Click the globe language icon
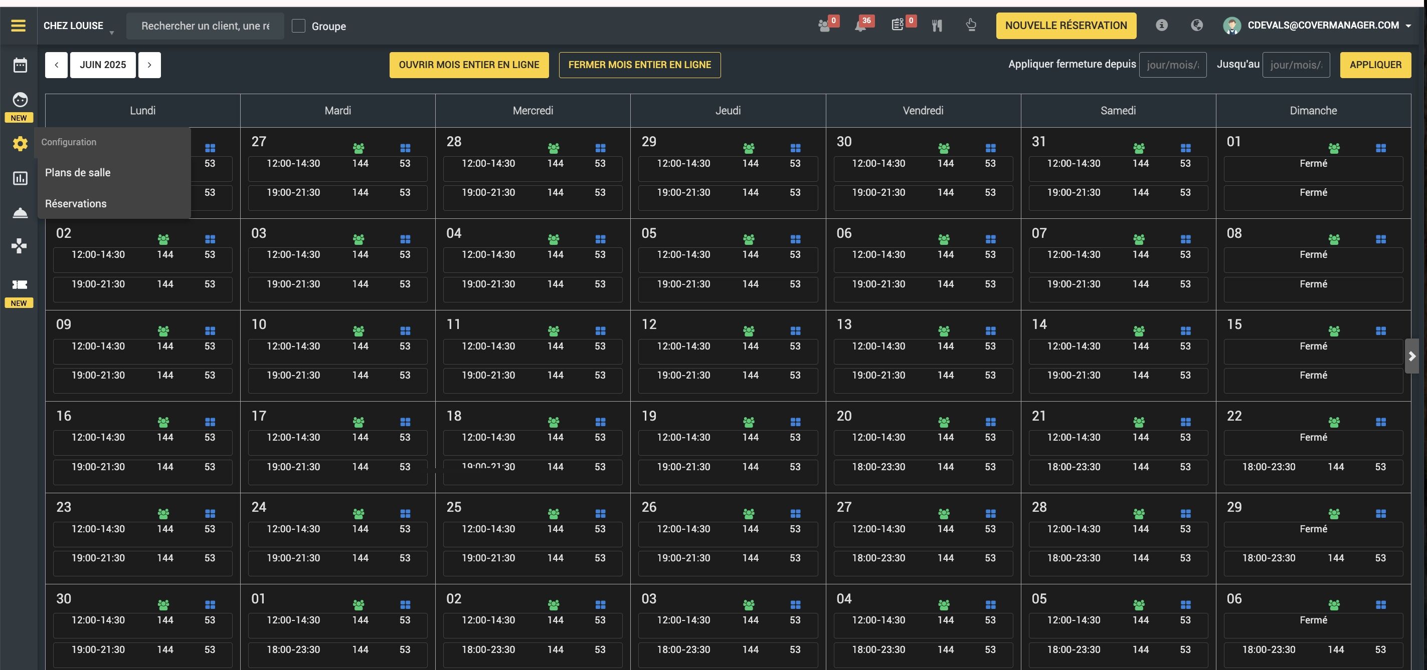Screen dimensions: 1427x670 tap(1196, 26)
